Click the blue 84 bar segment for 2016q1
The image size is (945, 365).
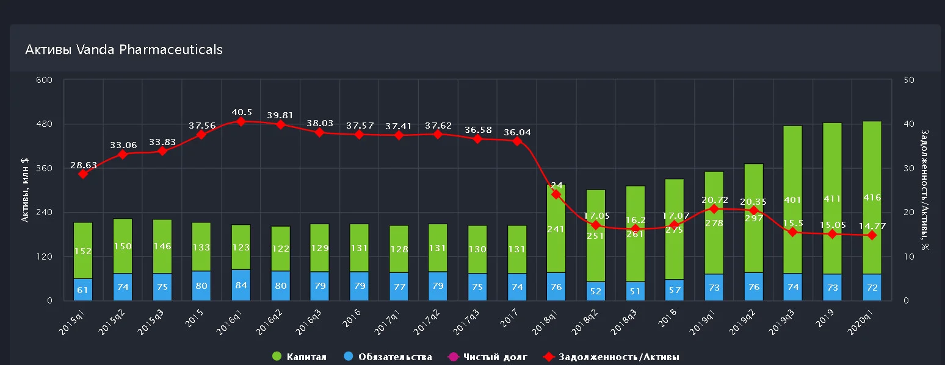241,285
